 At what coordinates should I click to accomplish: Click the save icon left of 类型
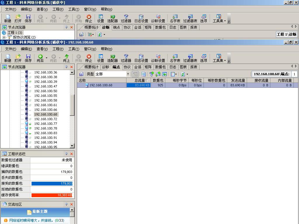point(81,74)
